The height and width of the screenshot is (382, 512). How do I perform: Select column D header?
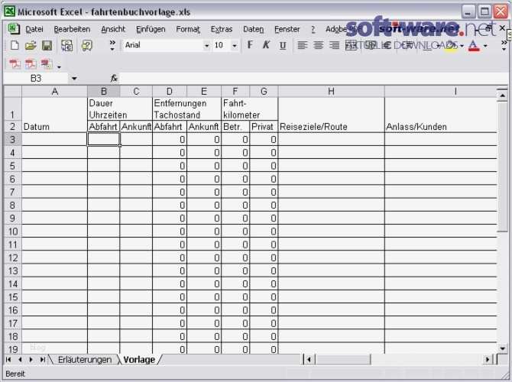pos(169,92)
